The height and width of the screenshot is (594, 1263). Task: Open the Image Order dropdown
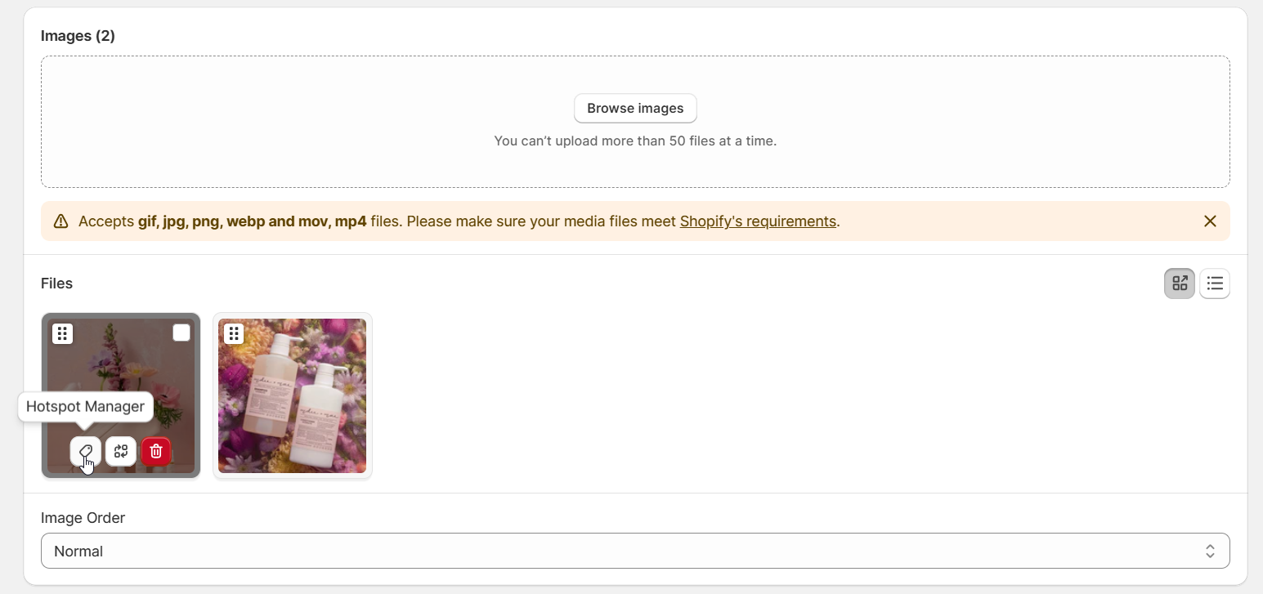(635, 551)
